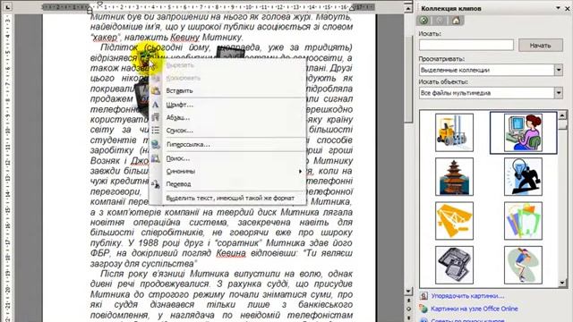The width and height of the screenshot is (573, 322).
Task: Click the Font letter A icon in context menu
Action: (x=156, y=105)
